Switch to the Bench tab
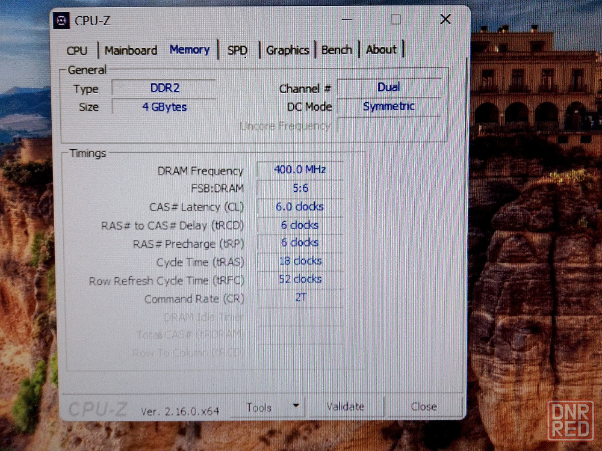The height and width of the screenshot is (451, 602). pyautogui.click(x=337, y=50)
